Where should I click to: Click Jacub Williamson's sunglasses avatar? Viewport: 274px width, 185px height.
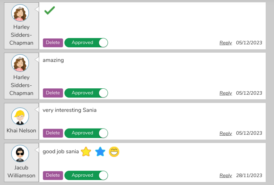pyautogui.click(x=20, y=154)
